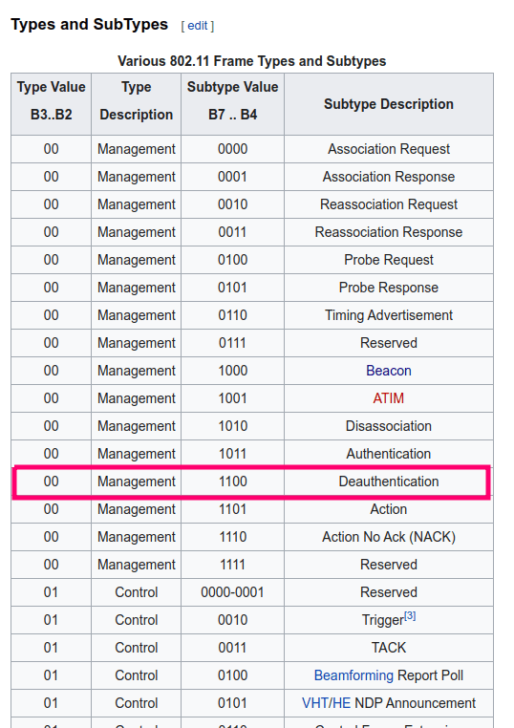Click the Subtype Description column header
Screen dimensions: 514x728
click(x=389, y=104)
